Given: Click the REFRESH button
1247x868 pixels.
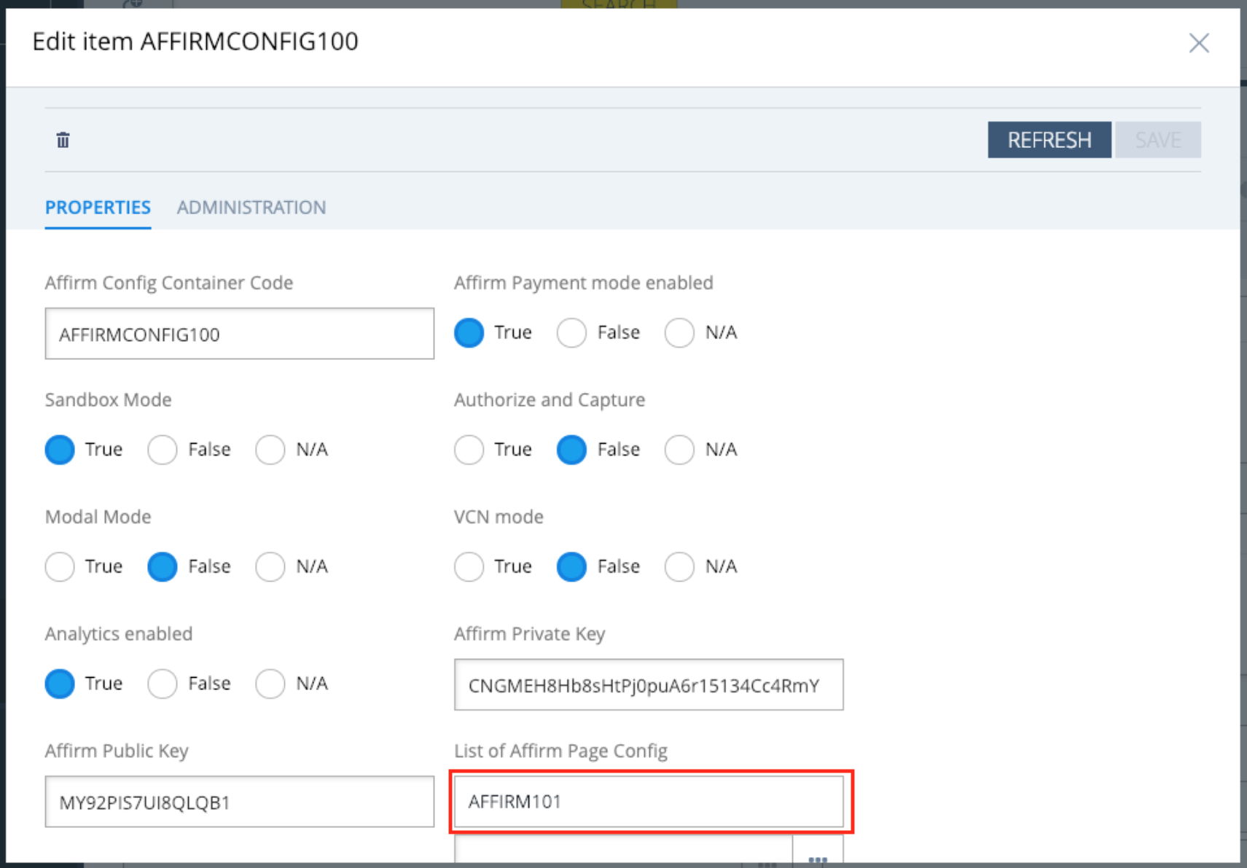Looking at the screenshot, I should coord(1049,140).
